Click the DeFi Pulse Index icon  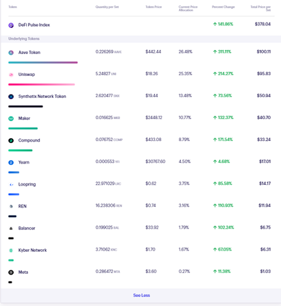(11, 25)
